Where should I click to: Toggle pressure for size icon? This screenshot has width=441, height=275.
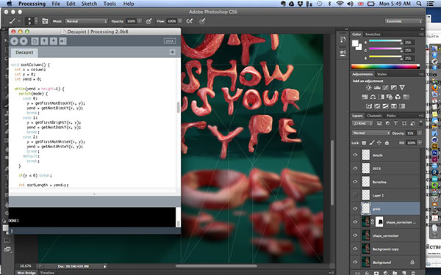click(x=202, y=21)
